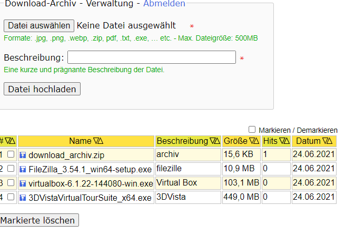Sort Datum column ascending with up triangle
Viewport: 355px width, 234px height.
(329, 141)
